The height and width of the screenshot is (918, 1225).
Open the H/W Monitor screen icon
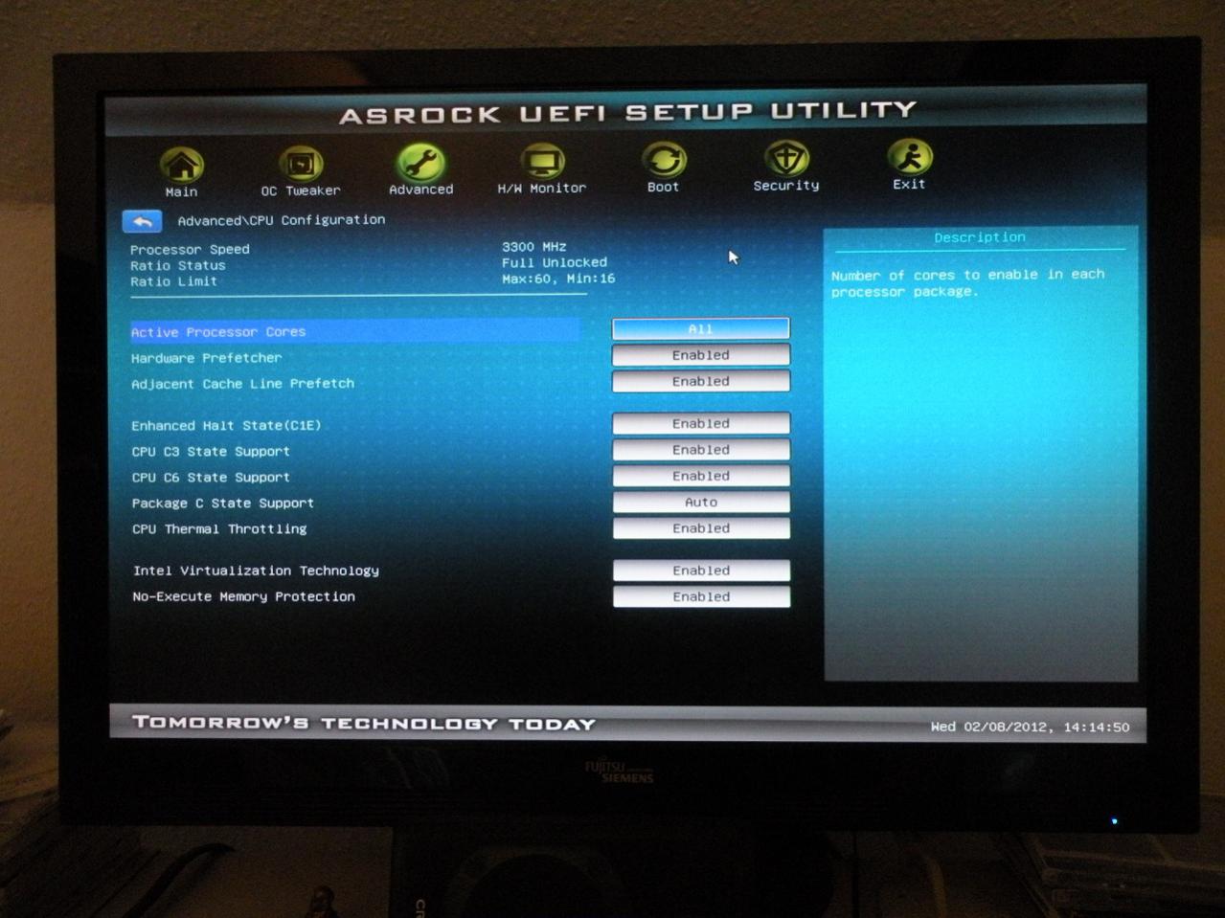tap(542, 162)
